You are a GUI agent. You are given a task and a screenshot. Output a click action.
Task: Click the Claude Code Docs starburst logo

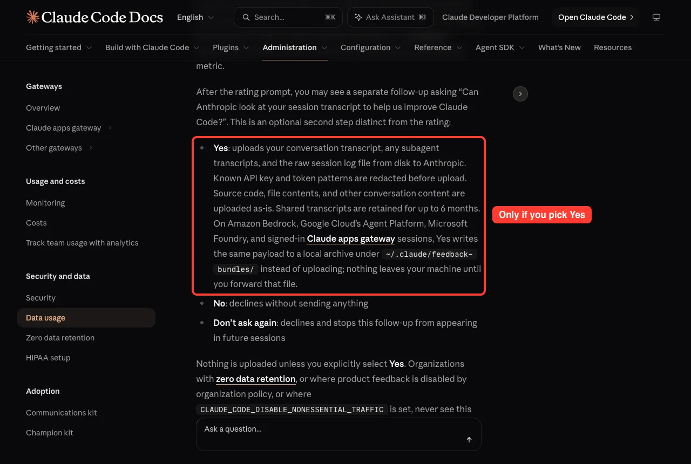(x=32, y=17)
